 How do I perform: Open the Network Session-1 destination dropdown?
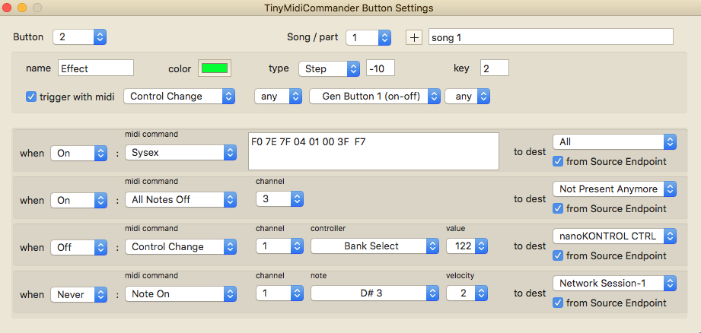click(613, 283)
